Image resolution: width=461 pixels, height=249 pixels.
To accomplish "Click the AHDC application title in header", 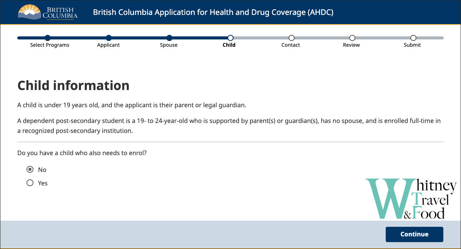I will point(213,12).
